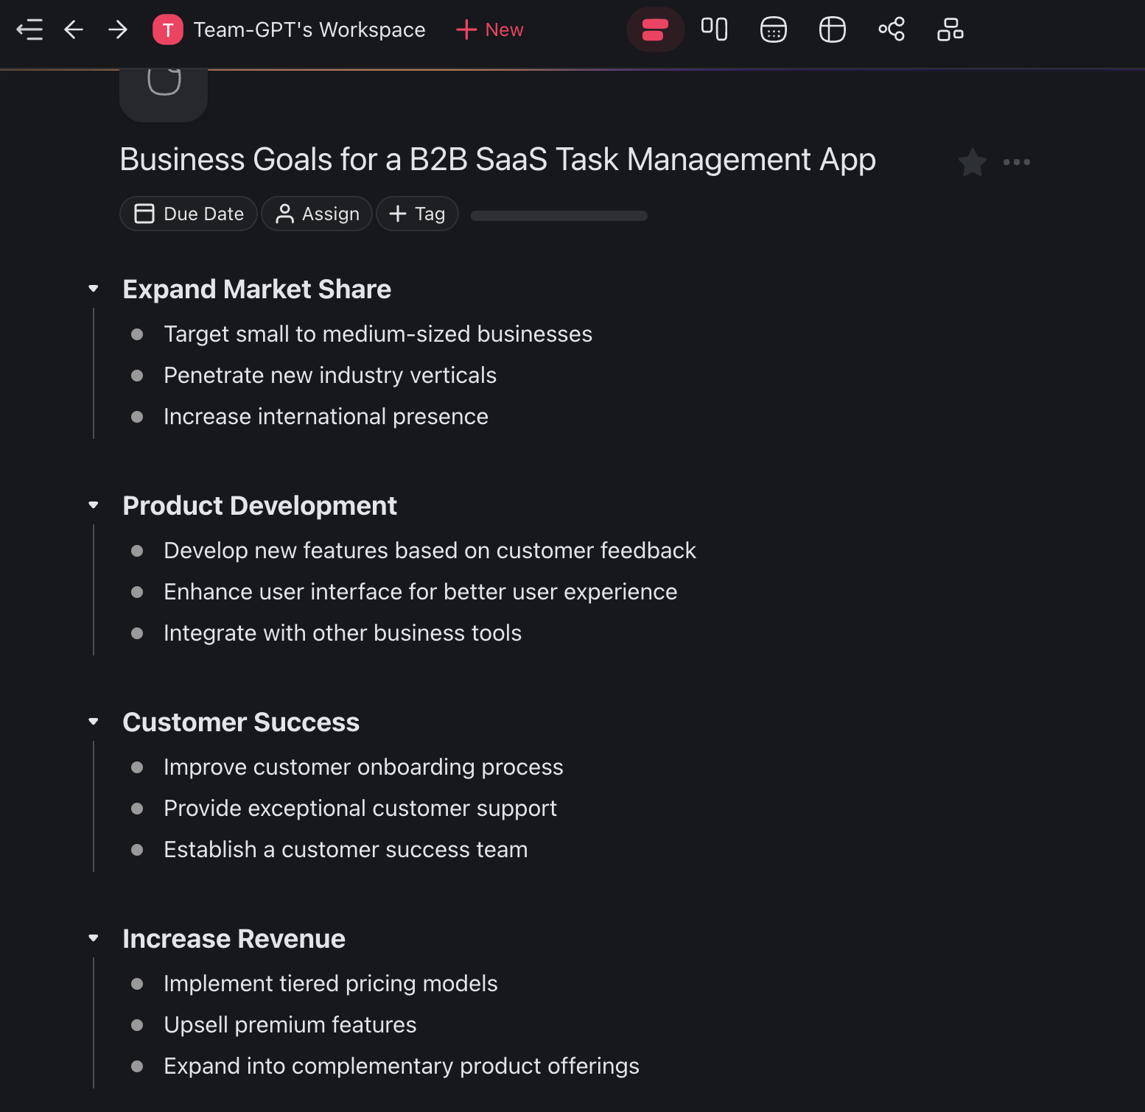Image resolution: width=1145 pixels, height=1112 pixels.
Task: Set a Due Date
Action: pos(189,214)
